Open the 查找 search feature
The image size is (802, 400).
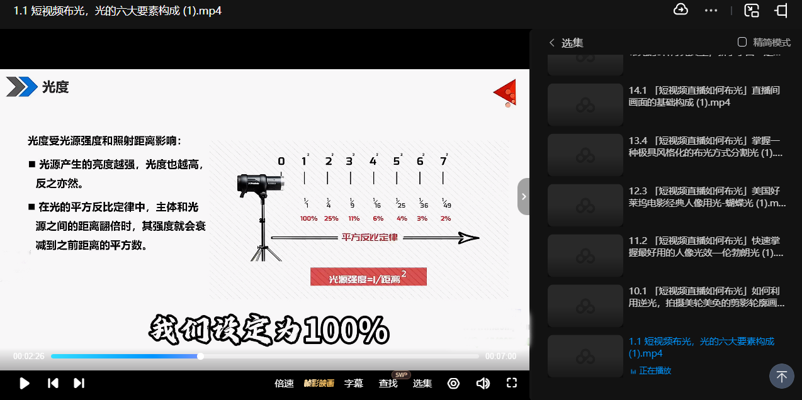click(388, 383)
